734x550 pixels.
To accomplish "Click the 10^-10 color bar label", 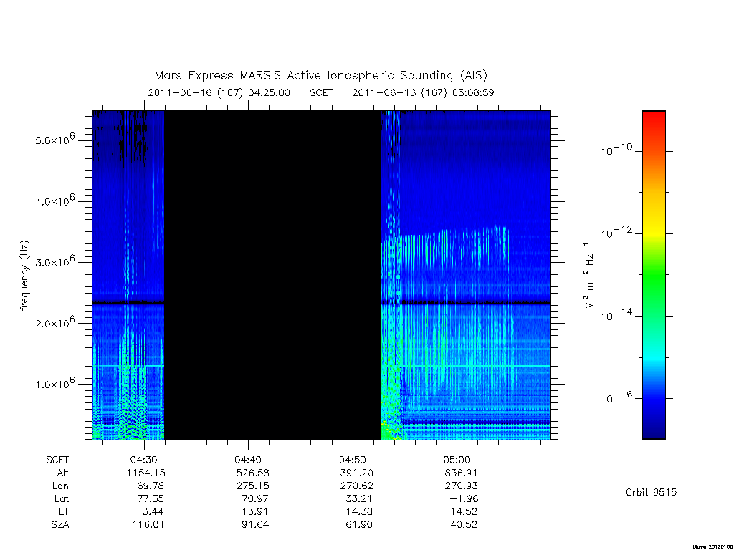I will click(616, 150).
